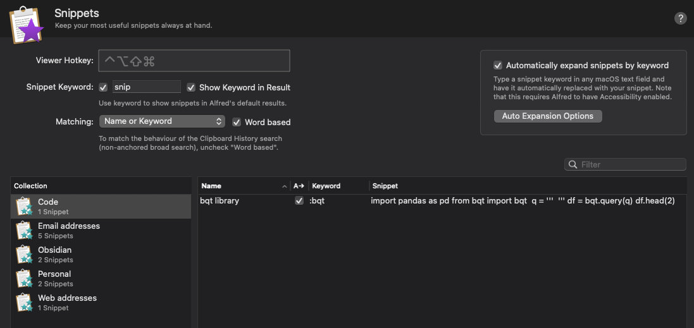
Task: Disable automatic snippet expansion by keyword
Action: [498, 65]
